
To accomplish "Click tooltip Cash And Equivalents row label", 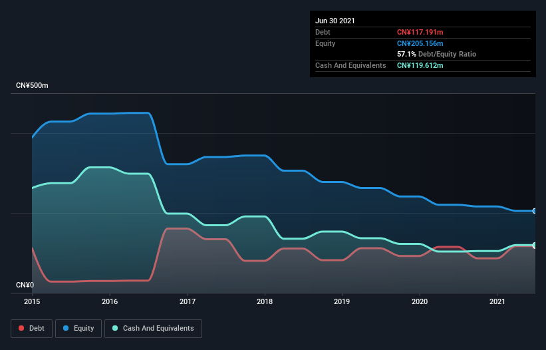I will 350,65.
